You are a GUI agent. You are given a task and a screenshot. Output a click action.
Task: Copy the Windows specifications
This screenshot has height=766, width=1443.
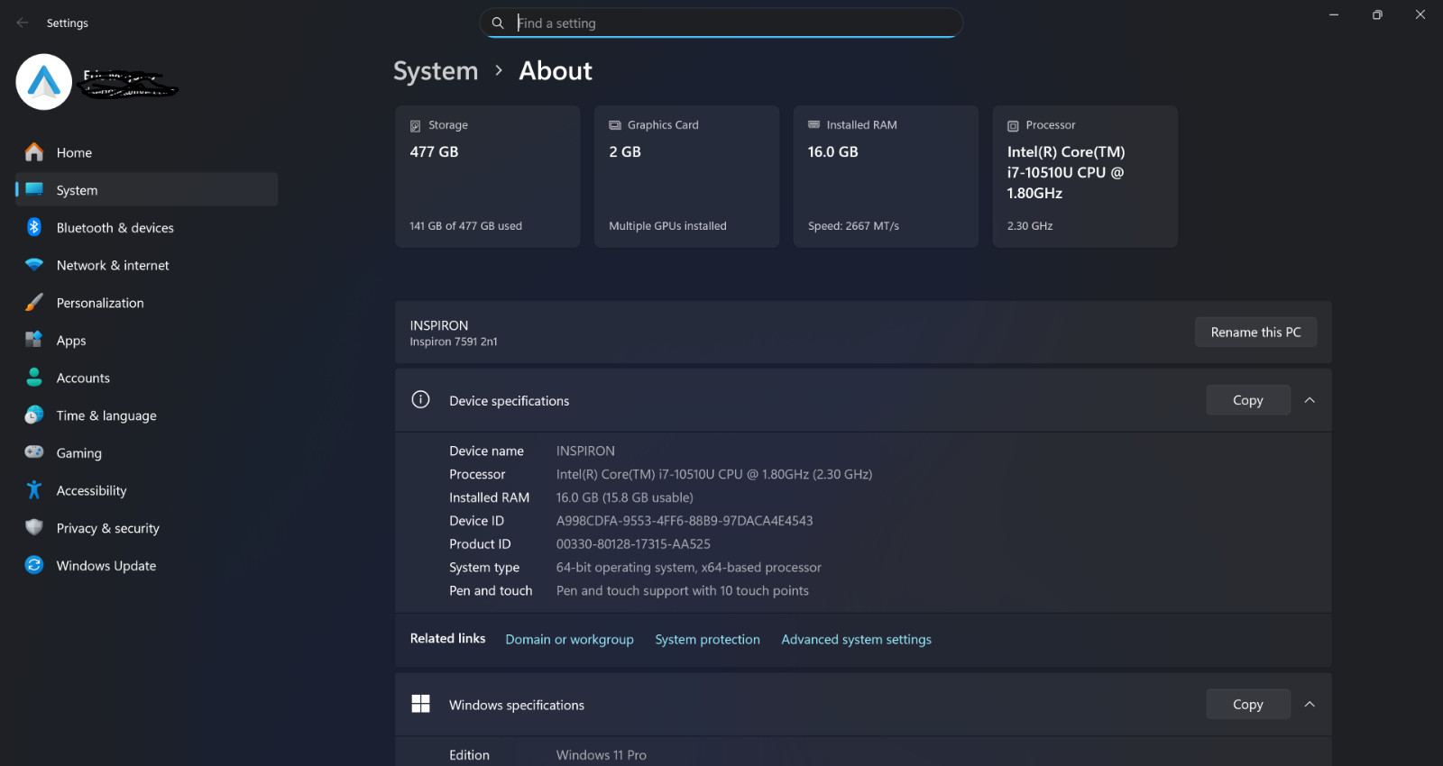point(1247,704)
